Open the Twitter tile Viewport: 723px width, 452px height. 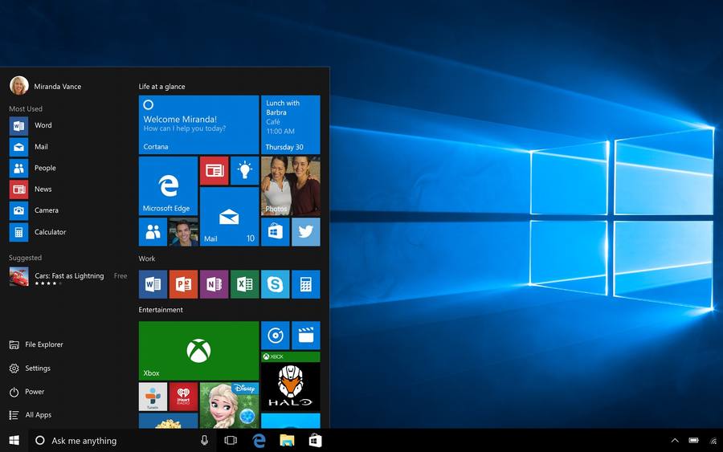(306, 232)
